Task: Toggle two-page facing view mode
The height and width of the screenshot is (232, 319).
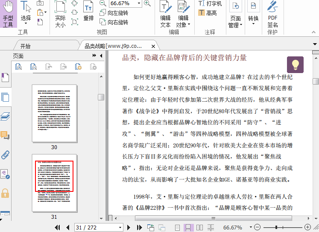Action: (199, 227)
